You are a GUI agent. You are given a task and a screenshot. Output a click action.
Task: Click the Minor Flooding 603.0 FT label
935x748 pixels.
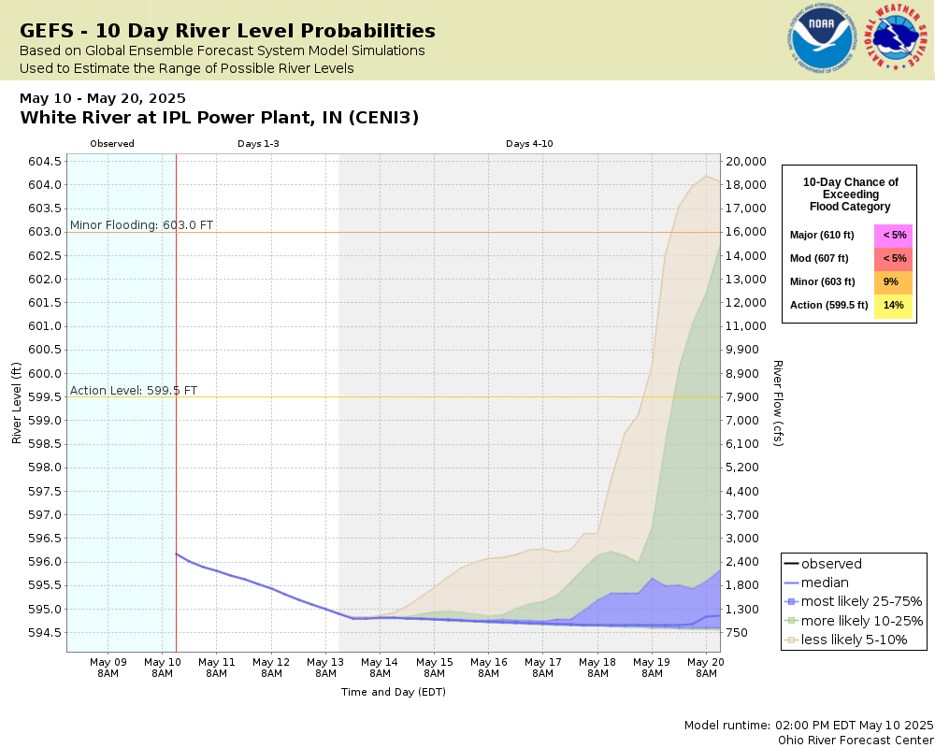click(x=141, y=225)
